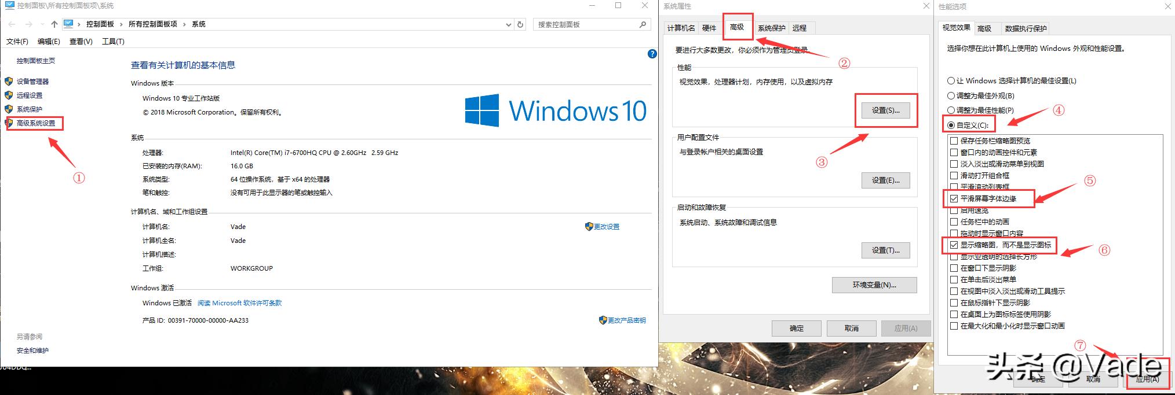1175x395 pixels.
Task: Click the shield icon next to 更改产品密钥
Action: (603, 320)
